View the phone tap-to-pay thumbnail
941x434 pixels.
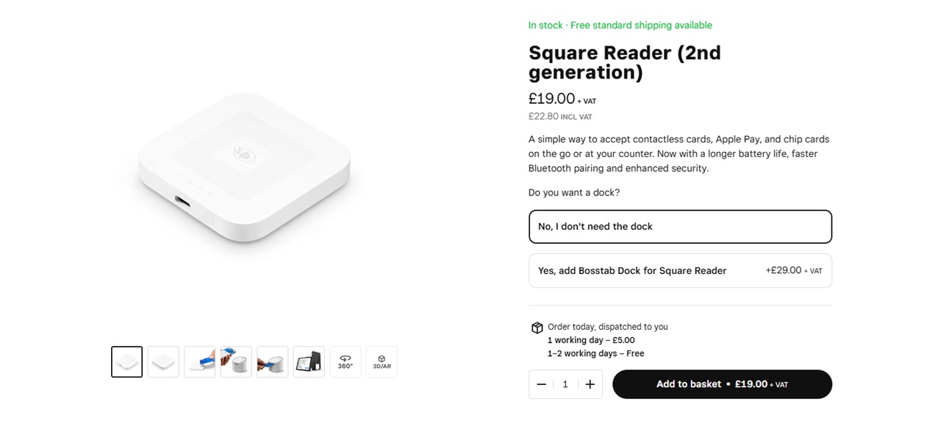(236, 361)
